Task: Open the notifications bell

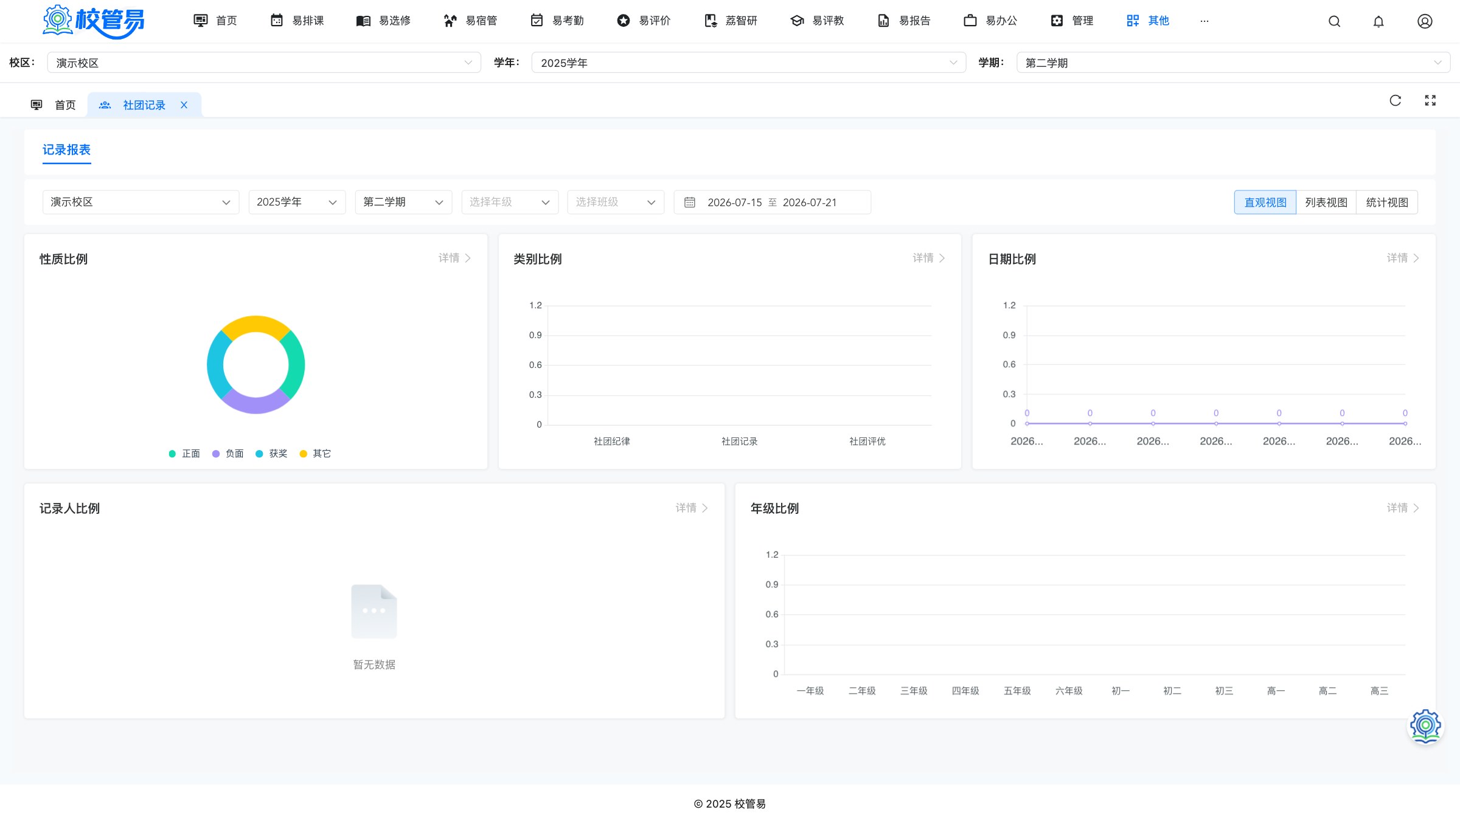Action: (x=1378, y=21)
